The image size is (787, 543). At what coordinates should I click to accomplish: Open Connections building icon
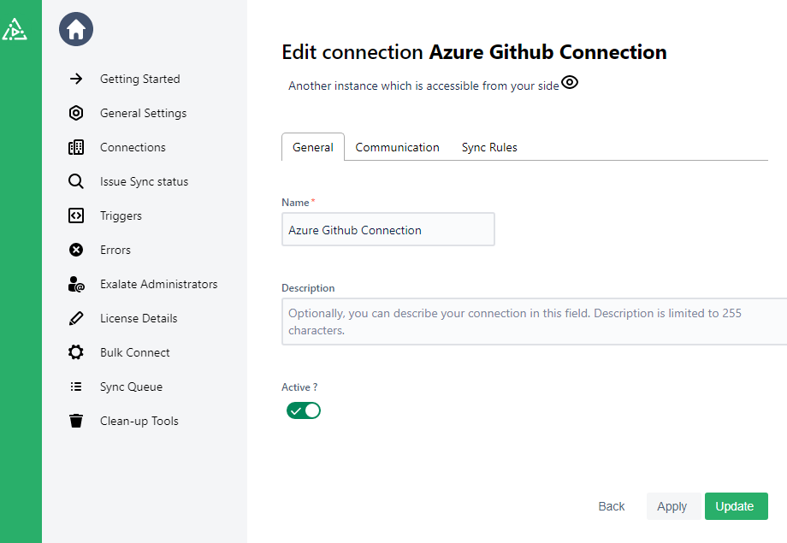pyautogui.click(x=76, y=147)
